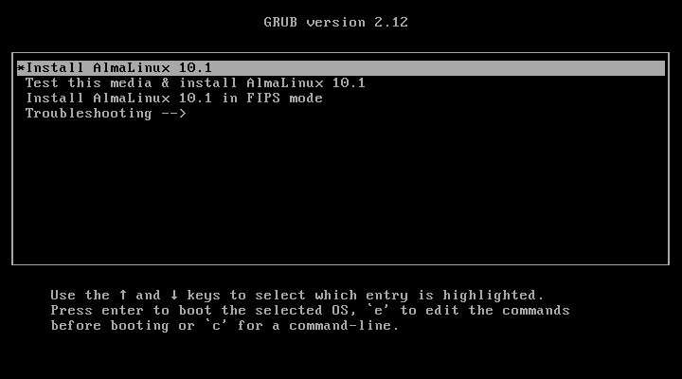Click the down arrow symbol in help text
This screenshot has width=682, height=379.
point(174,295)
